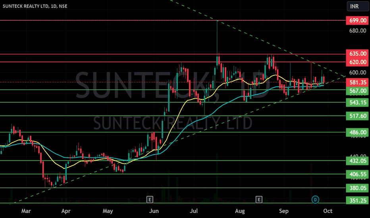Select the 620.00 resistance price label
Viewport: 370px width, 218px height.
357,62
